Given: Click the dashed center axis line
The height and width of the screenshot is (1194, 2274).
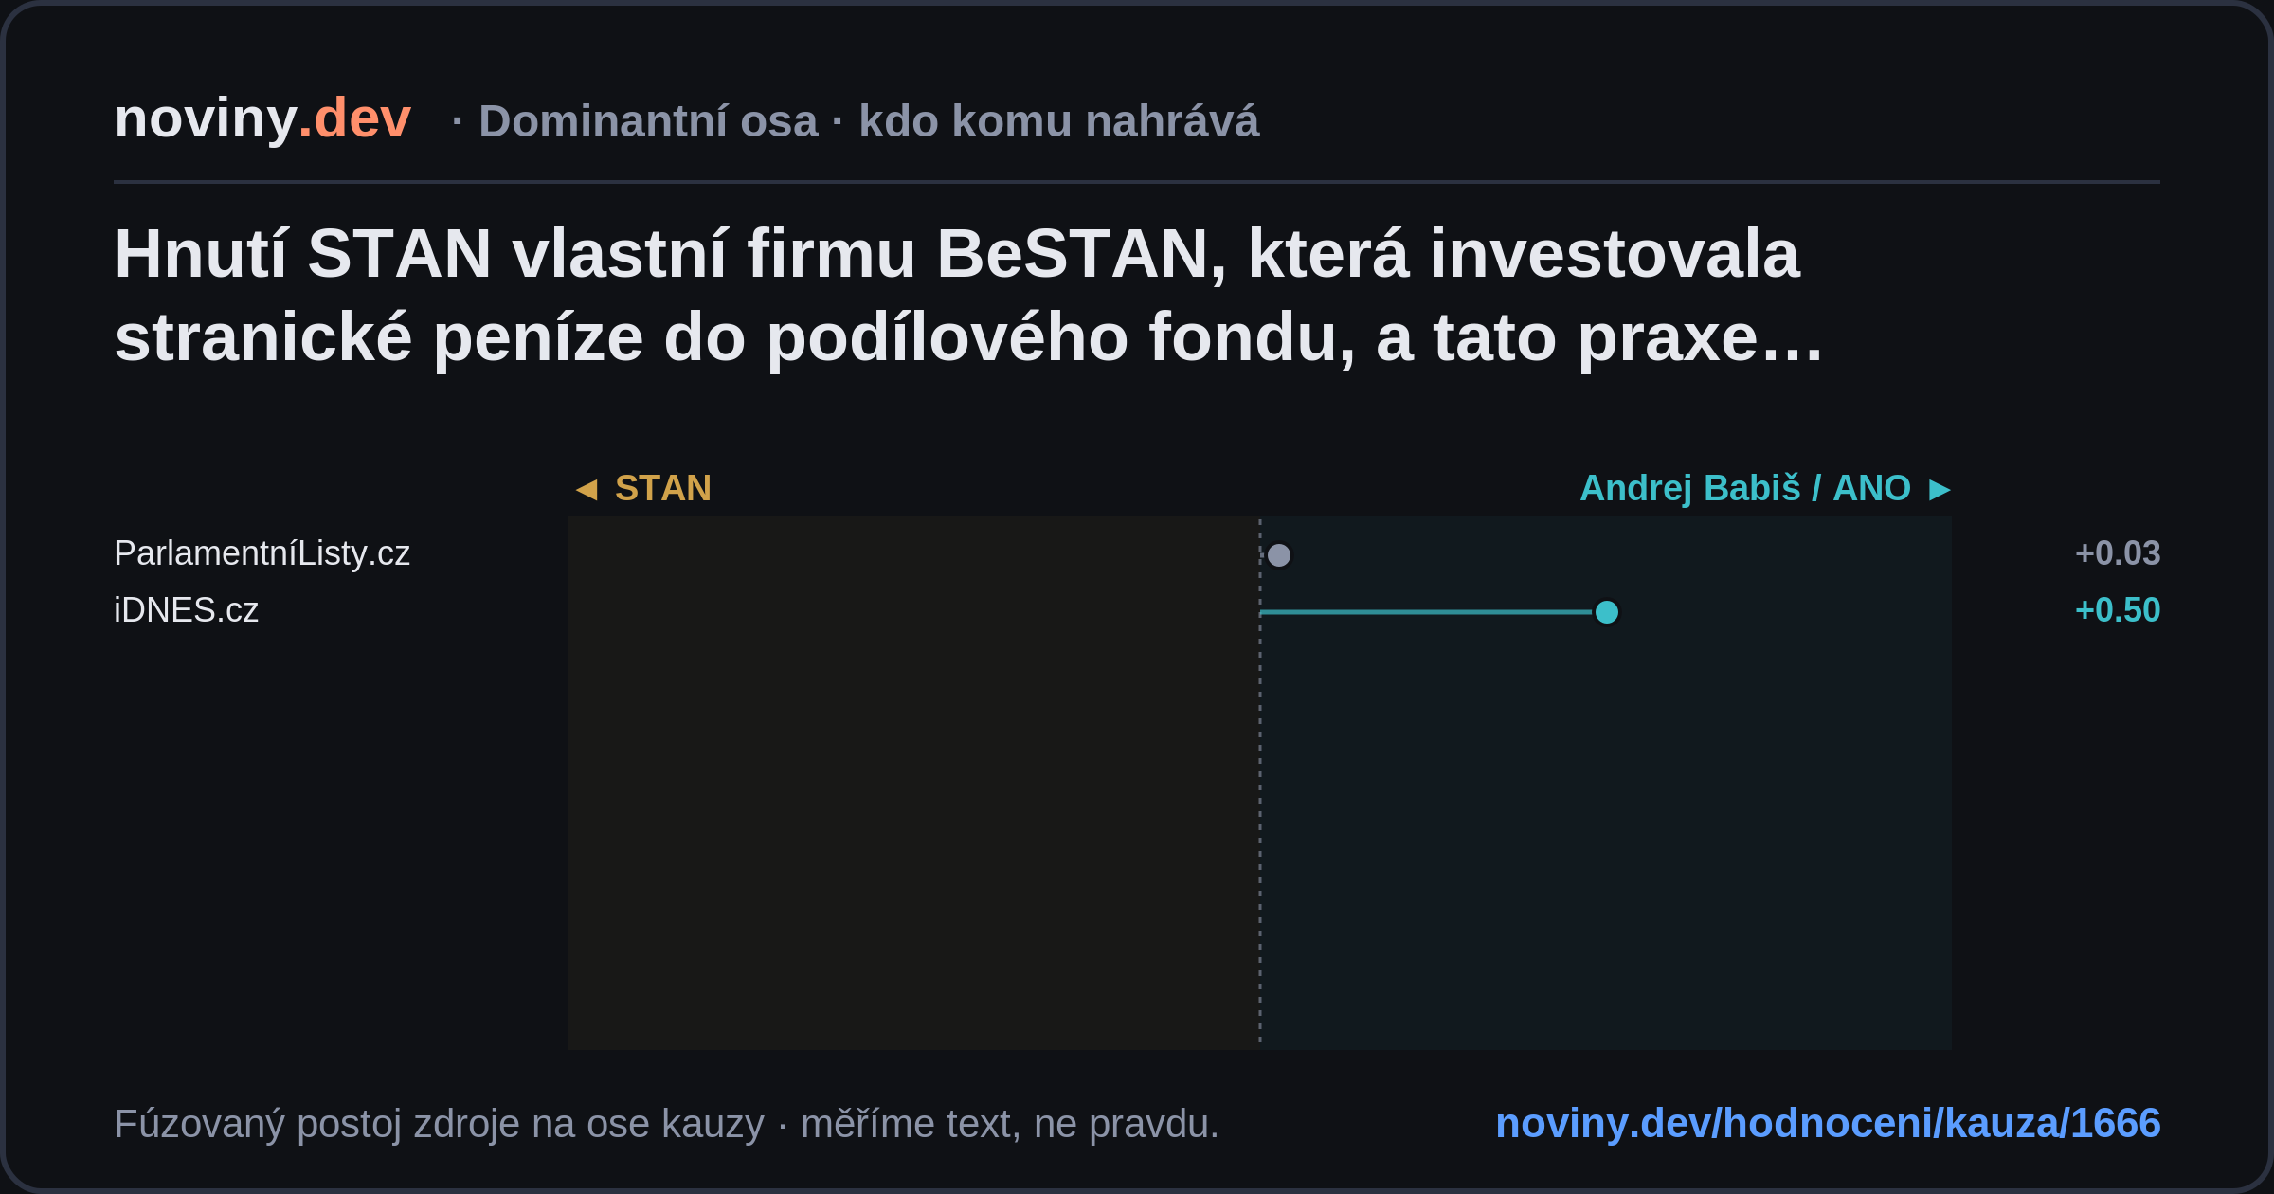Looking at the screenshot, I should (x=1260, y=783).
